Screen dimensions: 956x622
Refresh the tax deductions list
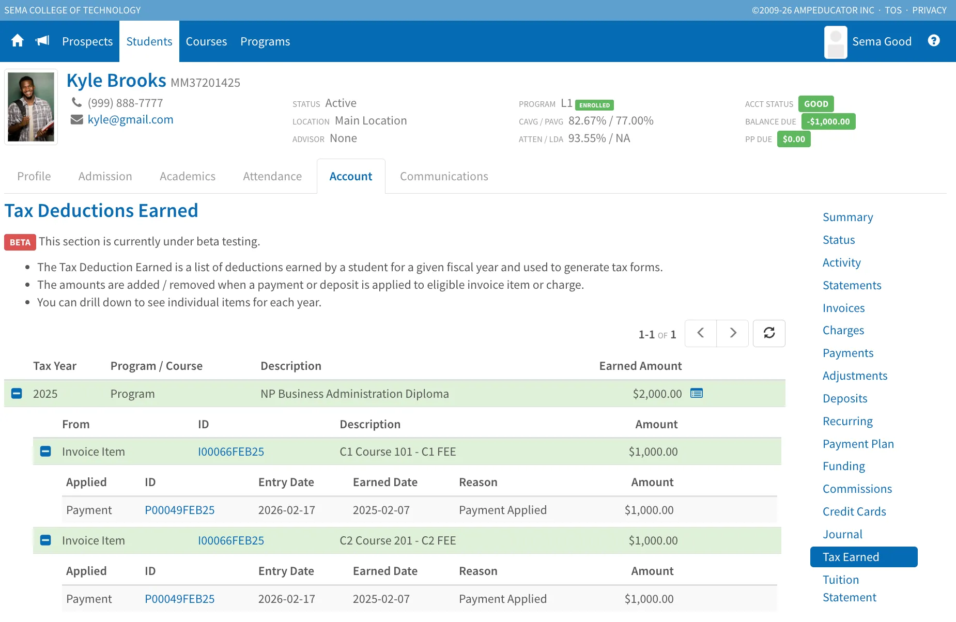click(769, 333)
